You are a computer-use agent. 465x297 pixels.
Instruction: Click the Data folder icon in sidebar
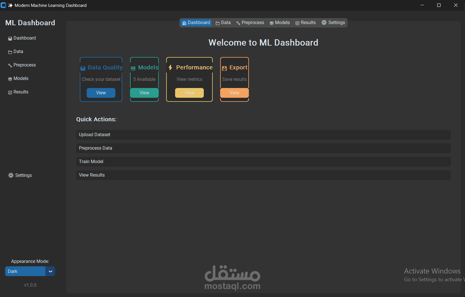coord(10,51)
